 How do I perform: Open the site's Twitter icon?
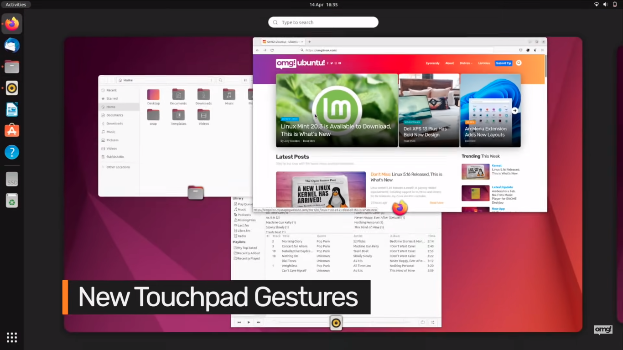click(332, 63)
